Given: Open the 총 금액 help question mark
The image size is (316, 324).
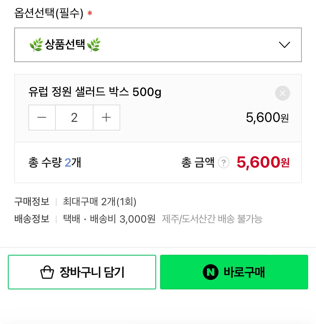Looking at the screenshot, I should click(x=224, y=163).
